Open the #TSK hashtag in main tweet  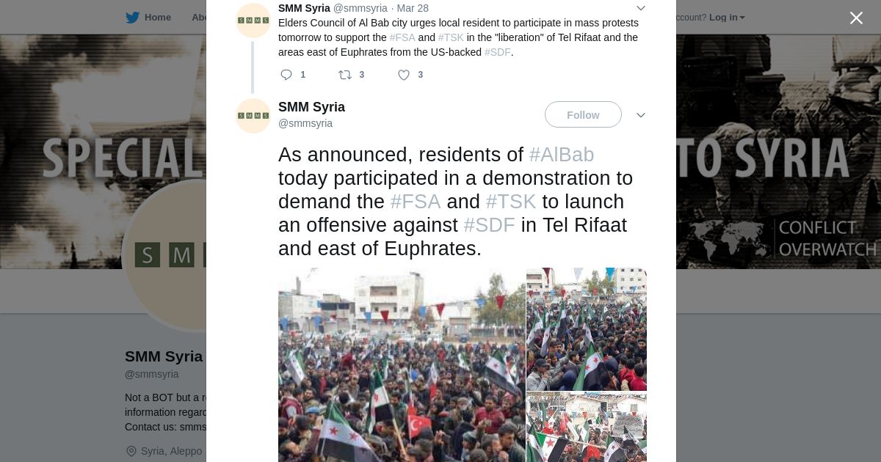(x=511, y=202)
